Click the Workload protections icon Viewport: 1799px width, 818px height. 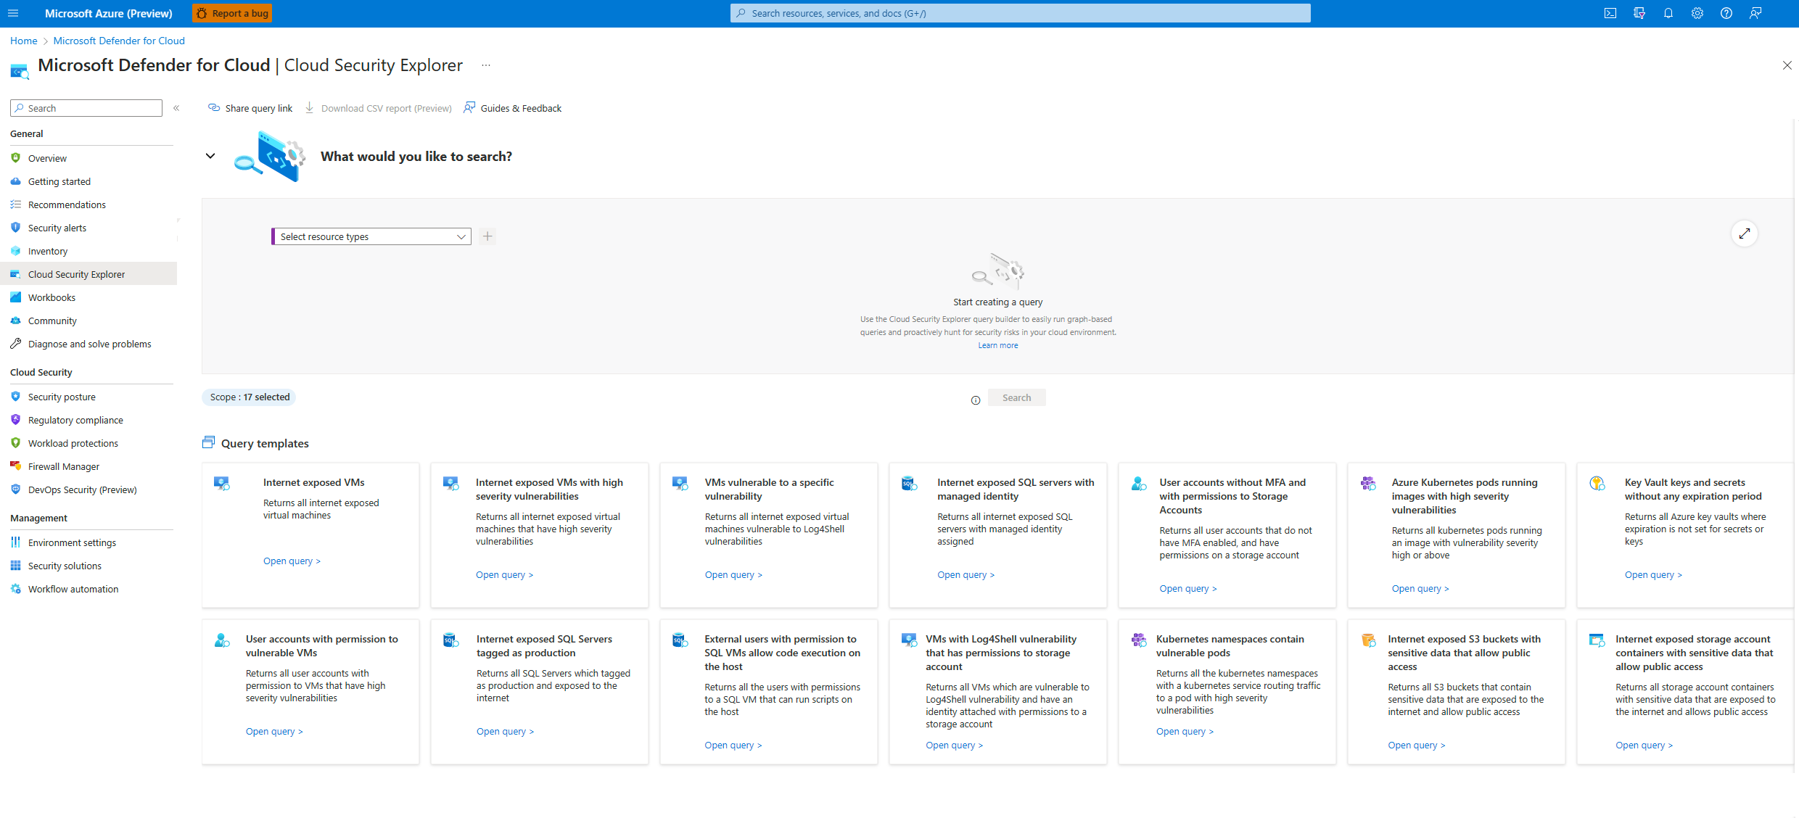(15, 443)
